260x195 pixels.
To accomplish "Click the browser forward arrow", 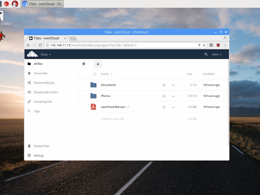I will point(34,45).
